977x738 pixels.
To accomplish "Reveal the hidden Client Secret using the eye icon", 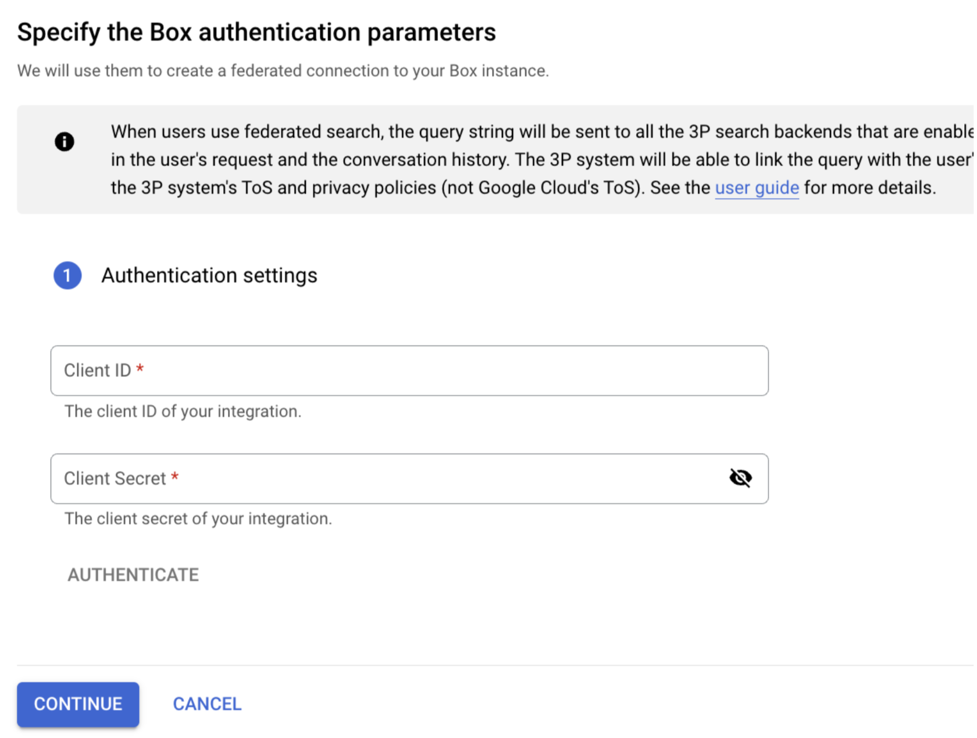I will tap(741, 478).
